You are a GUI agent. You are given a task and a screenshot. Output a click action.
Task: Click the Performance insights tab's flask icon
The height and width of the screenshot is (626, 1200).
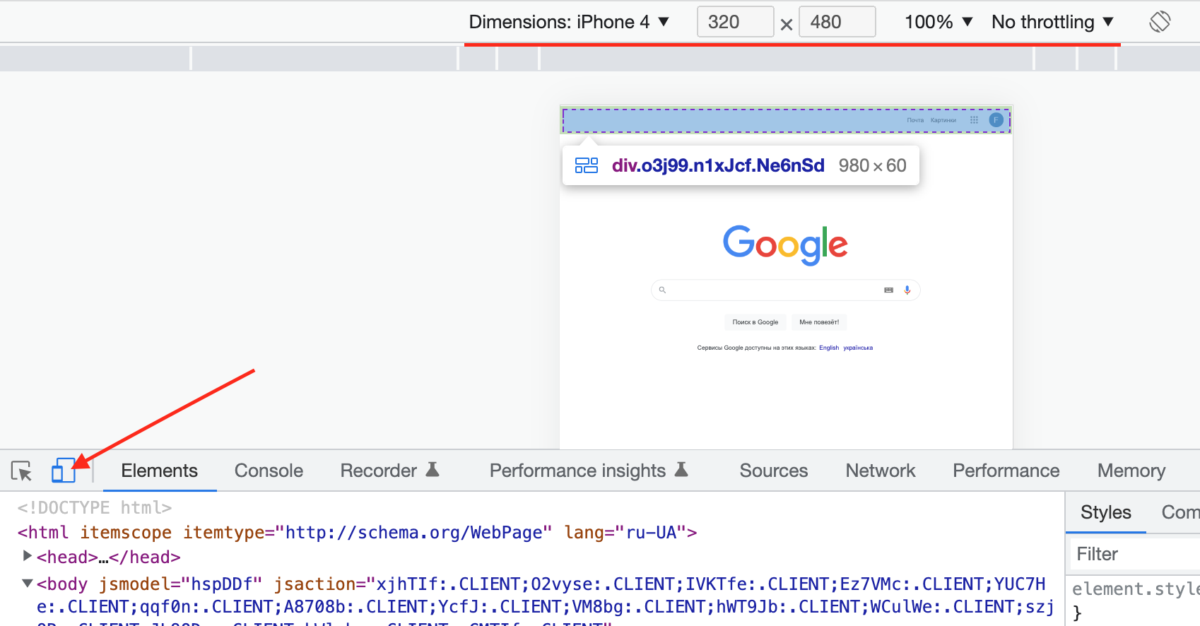pyautogui.click(x=681, y=469)
